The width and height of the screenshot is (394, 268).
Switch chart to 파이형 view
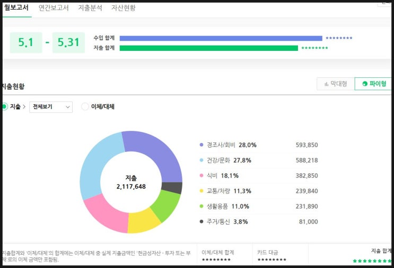tap(374, 84)
